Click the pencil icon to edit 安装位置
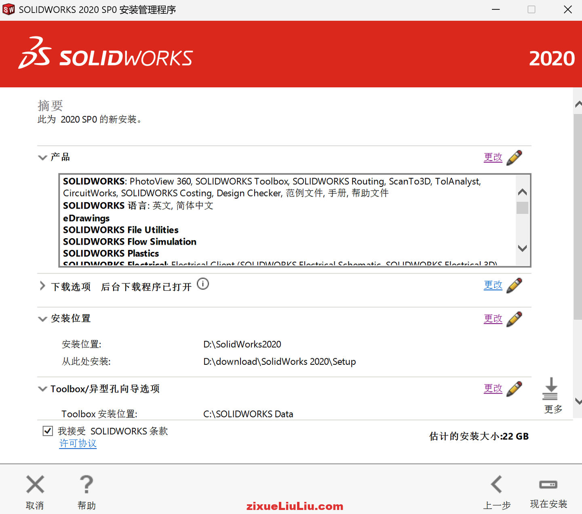This screenshot has width=582, height=514. 515,319
